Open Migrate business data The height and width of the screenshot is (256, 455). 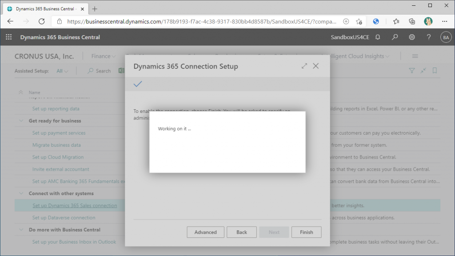click(x=56, y=145)
